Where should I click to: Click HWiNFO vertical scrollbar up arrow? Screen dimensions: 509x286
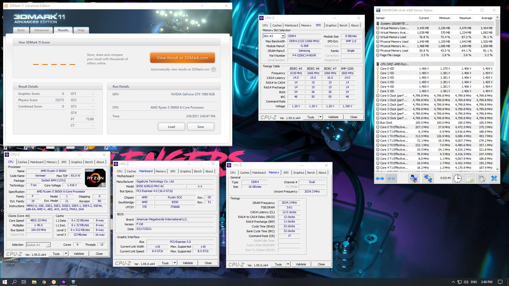click(497, 17)
